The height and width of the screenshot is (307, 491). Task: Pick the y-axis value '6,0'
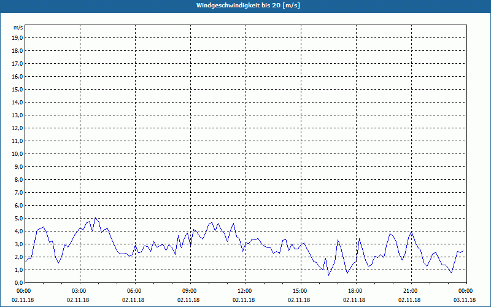(x=18, y=205)
